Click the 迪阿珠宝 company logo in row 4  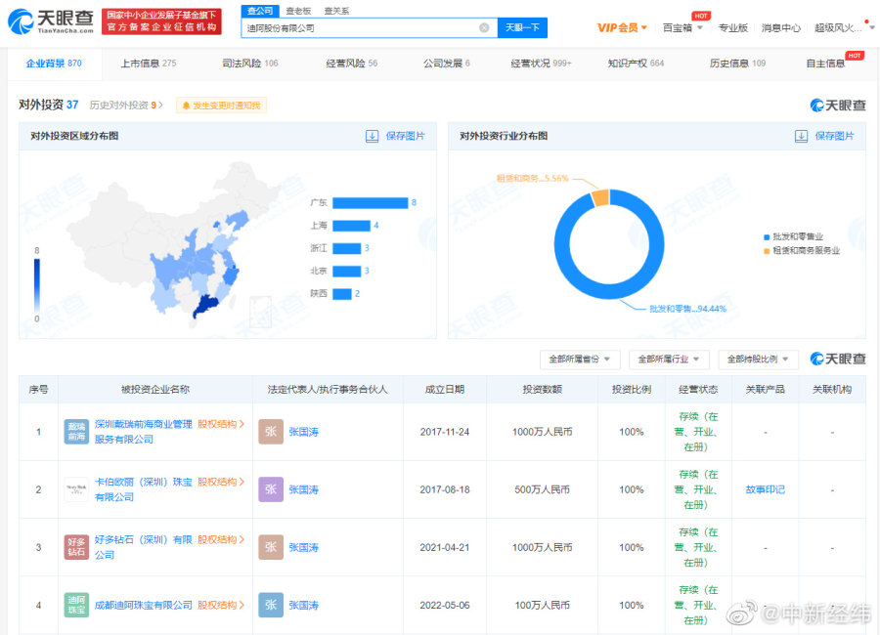pyautogui.click(x=76, y=605)
